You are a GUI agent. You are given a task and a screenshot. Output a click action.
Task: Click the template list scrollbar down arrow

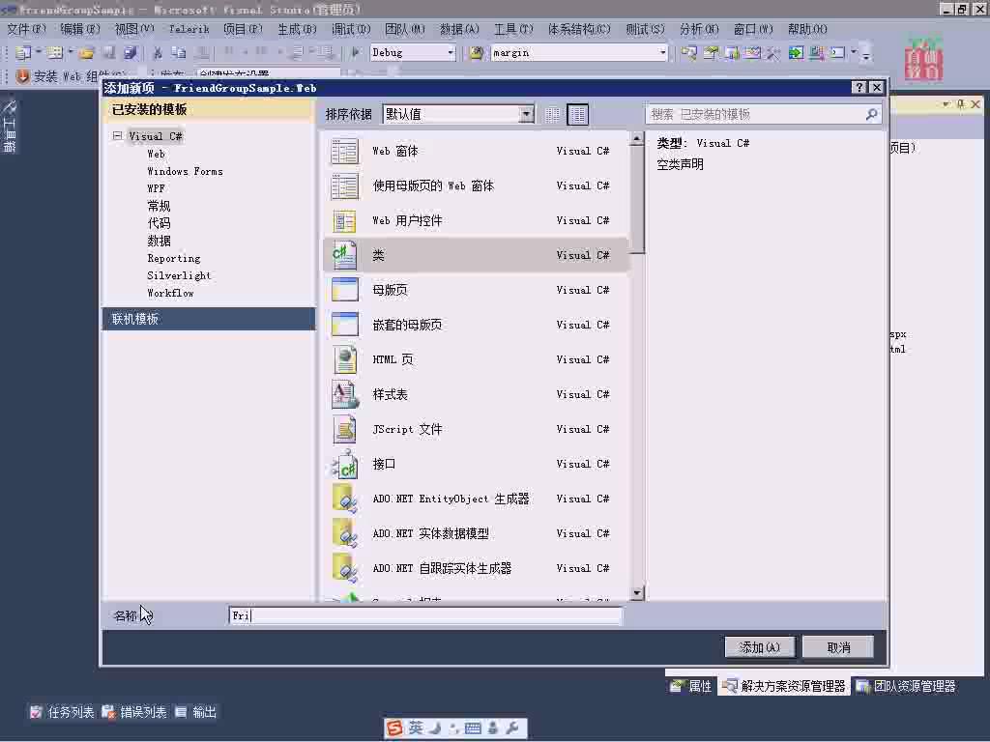click(x=636, y=593)
